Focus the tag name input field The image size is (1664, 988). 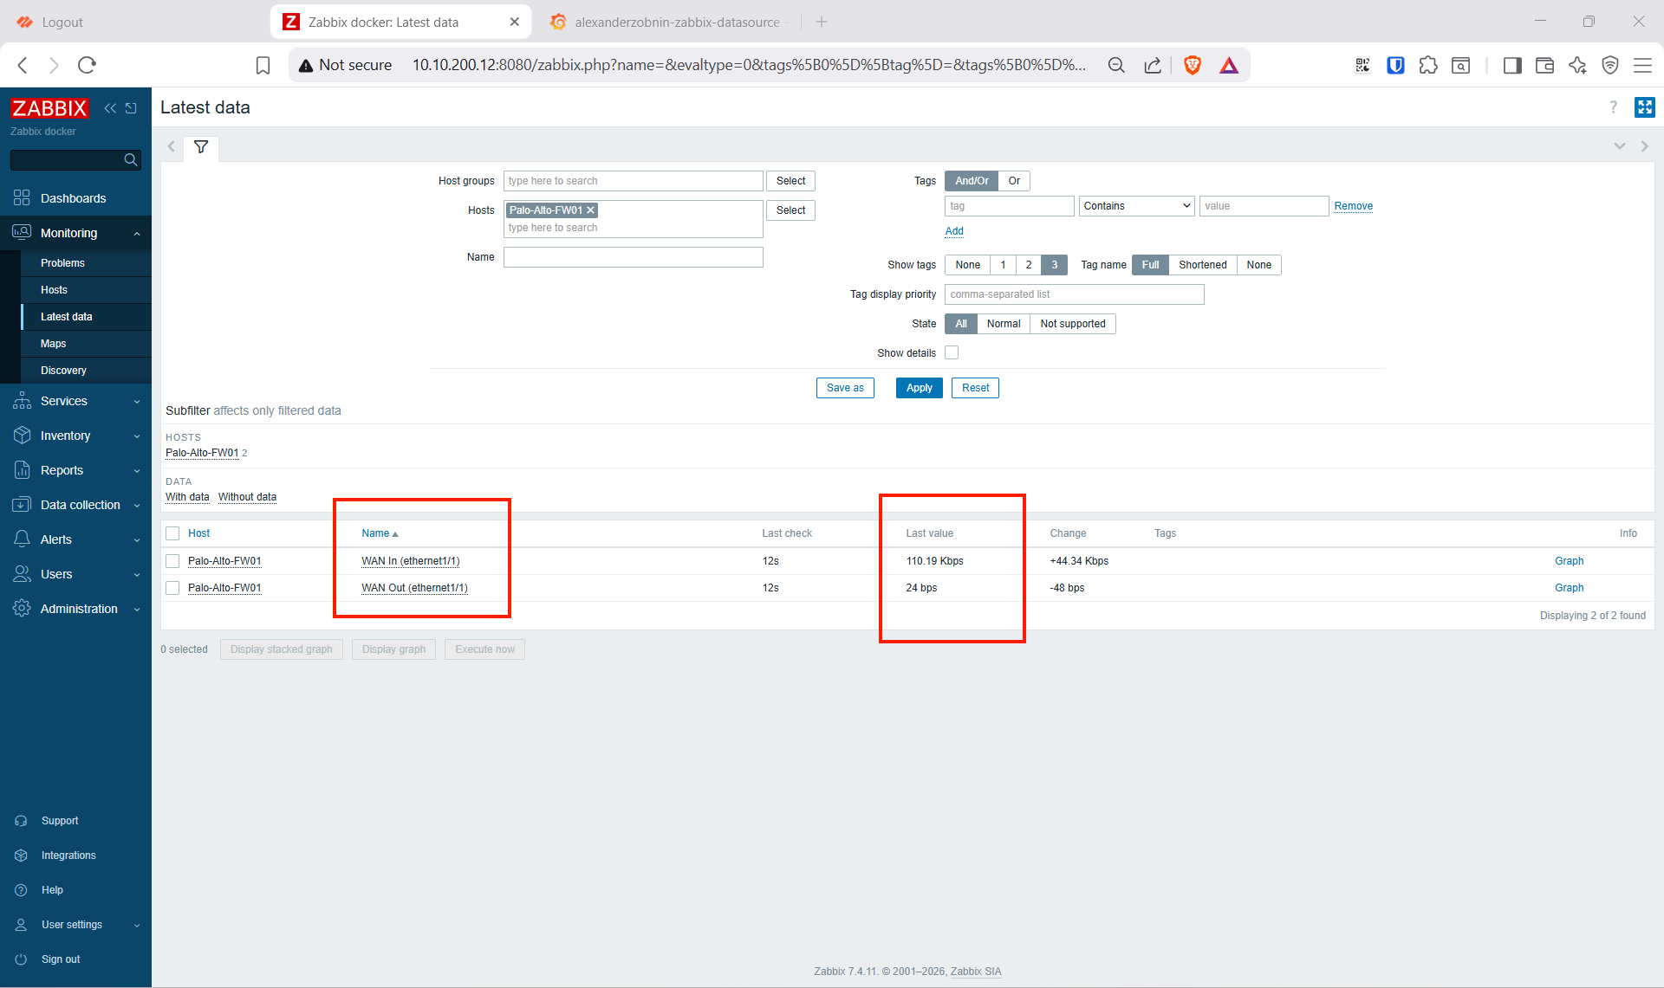(x=1010, y=206)
